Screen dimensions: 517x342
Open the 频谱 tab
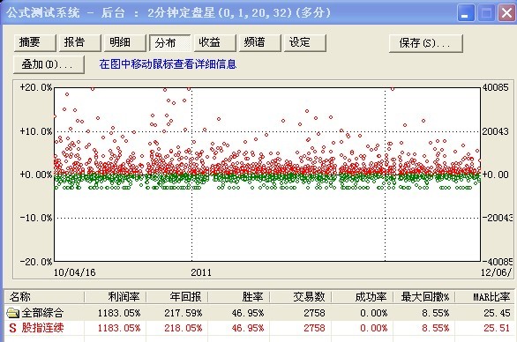point(259,43)
